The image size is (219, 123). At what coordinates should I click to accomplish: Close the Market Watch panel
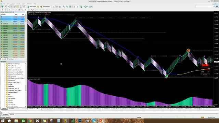[x=26, y=12]
